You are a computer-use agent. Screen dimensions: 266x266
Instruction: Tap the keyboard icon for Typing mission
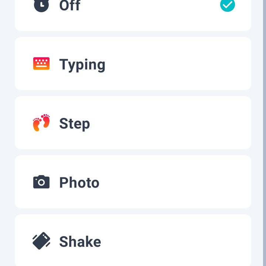pyautogui.click(x=41, y=64)
